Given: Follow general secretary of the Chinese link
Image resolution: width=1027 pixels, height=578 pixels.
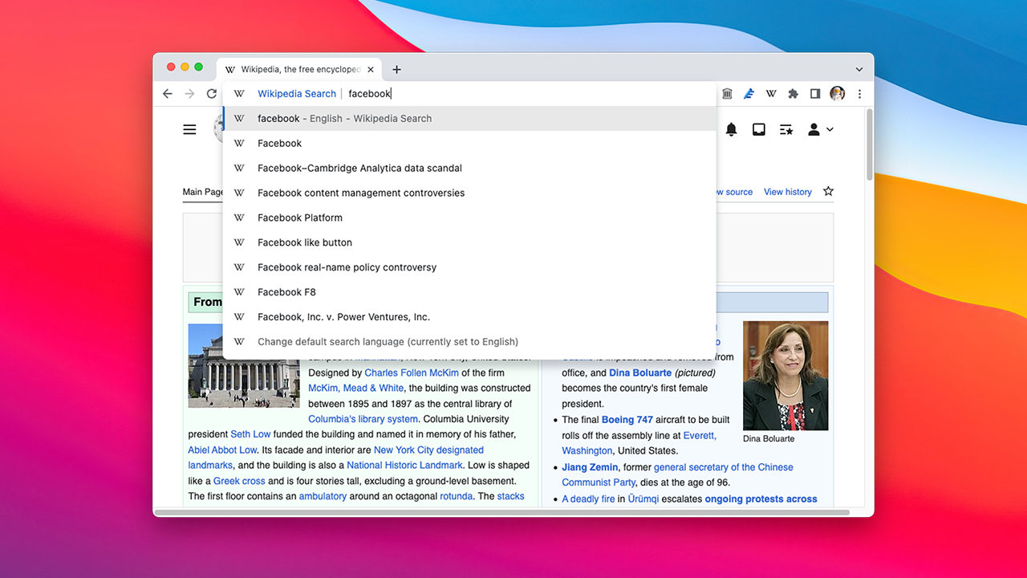Looking at the screenshot, I should click(x=724, y=467).
